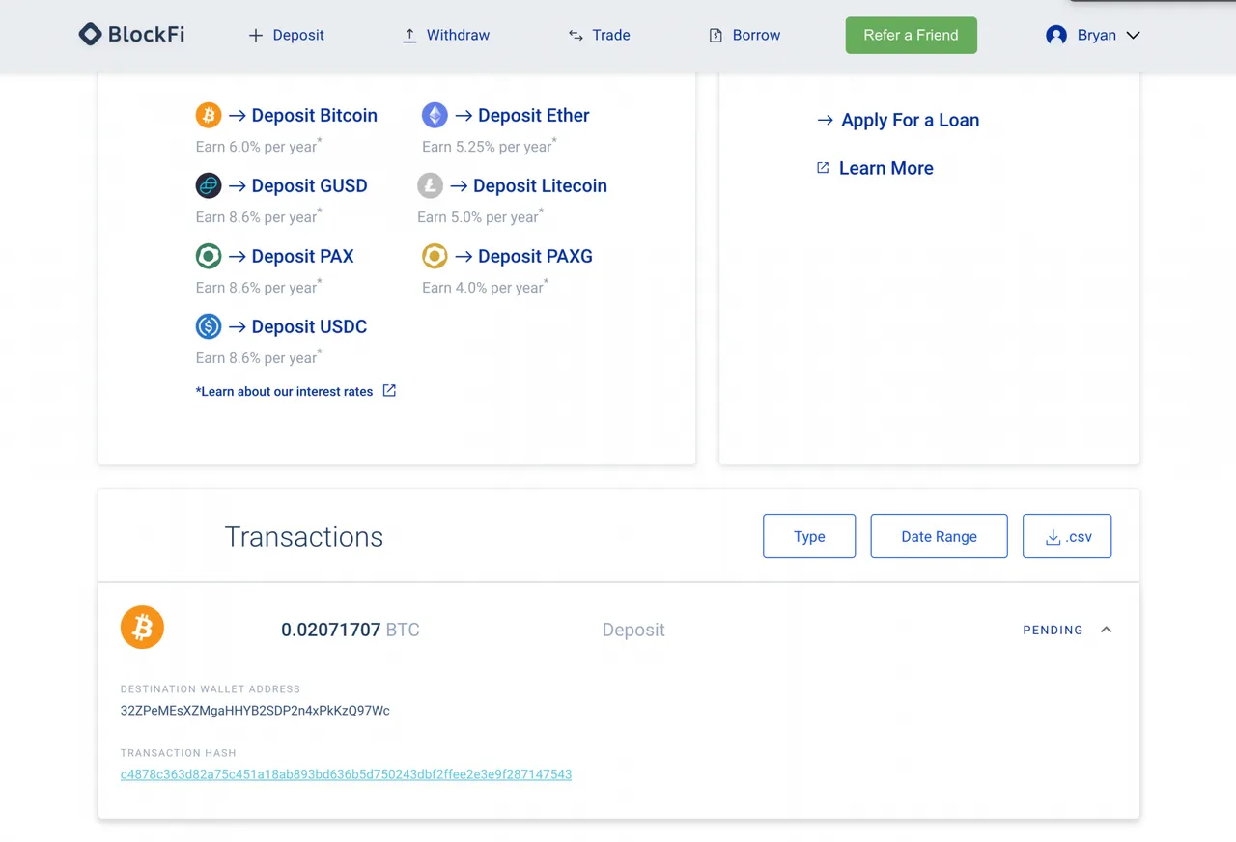The image size is (1236, 842).
Task: Click the 0.02071707 BTC amount
Action: [351, 630]
